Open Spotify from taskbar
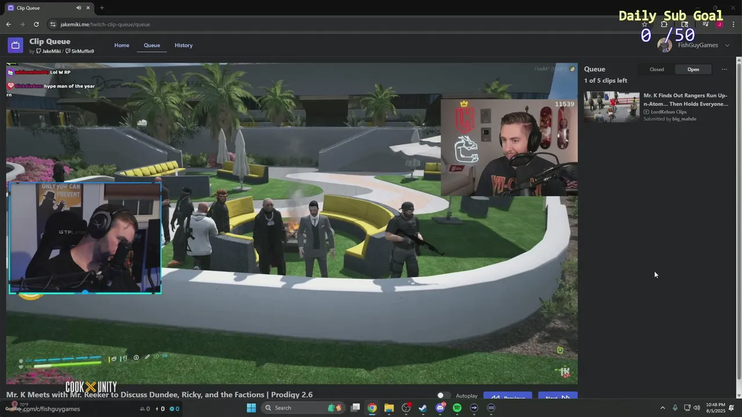The width and height of the screenshot is (742, 417). (x=457, y=408)
